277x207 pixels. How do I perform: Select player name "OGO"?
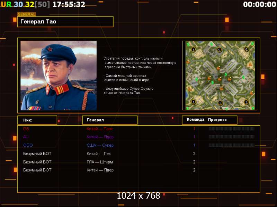tap(28, 145)
